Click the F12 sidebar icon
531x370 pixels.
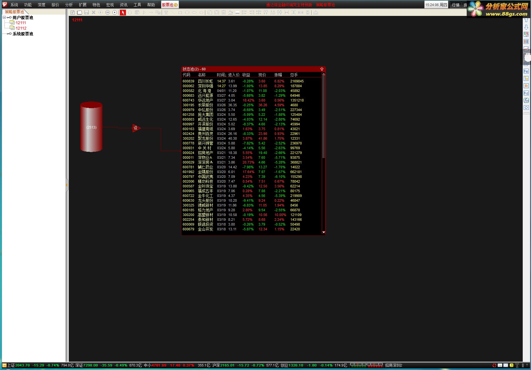click(x=526, y=93)
